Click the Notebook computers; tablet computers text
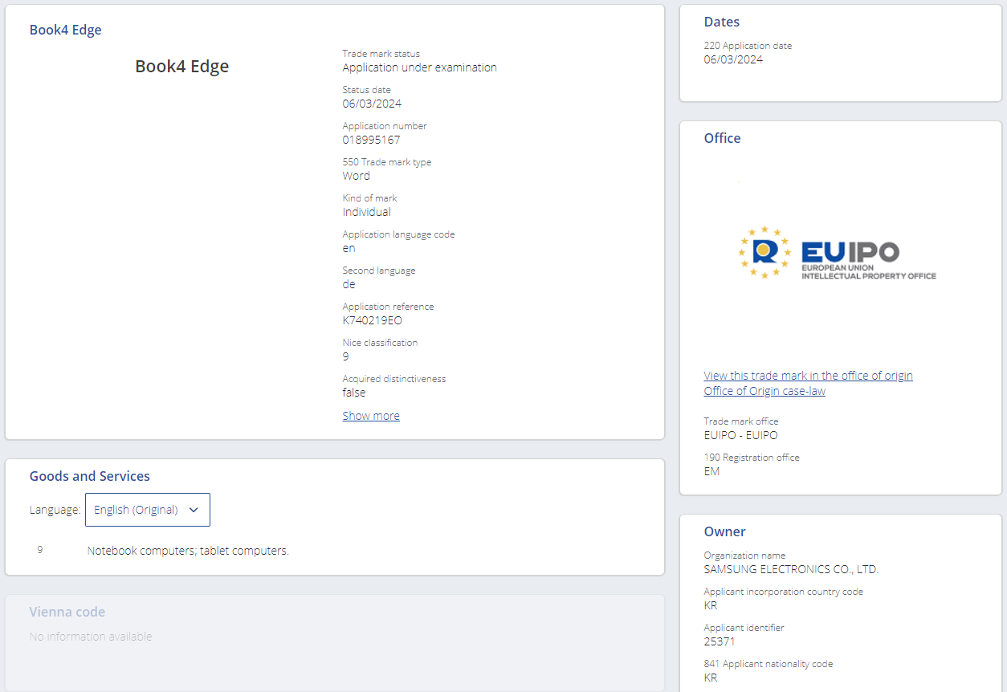The image size is (1007, 692). coord(188,551)
